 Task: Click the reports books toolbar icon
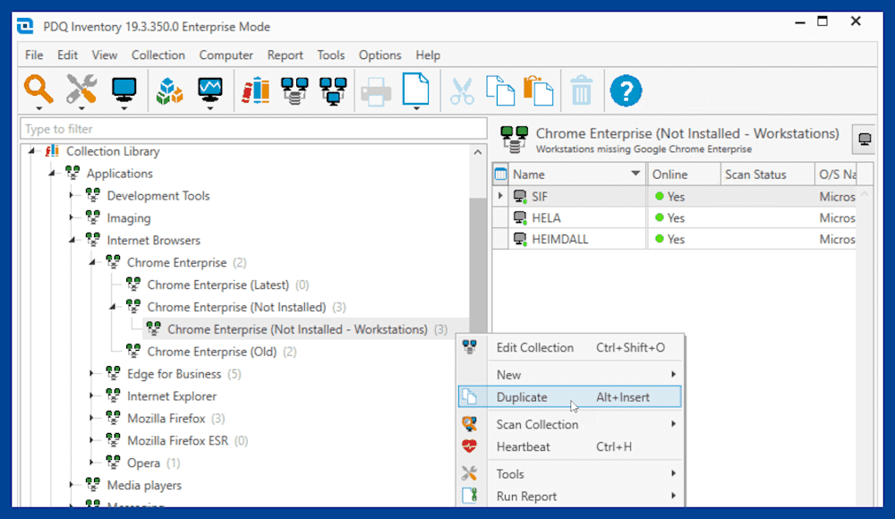point(255,89)
